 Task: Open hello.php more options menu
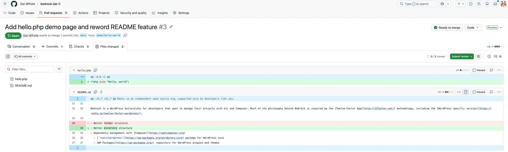(499, 70)
